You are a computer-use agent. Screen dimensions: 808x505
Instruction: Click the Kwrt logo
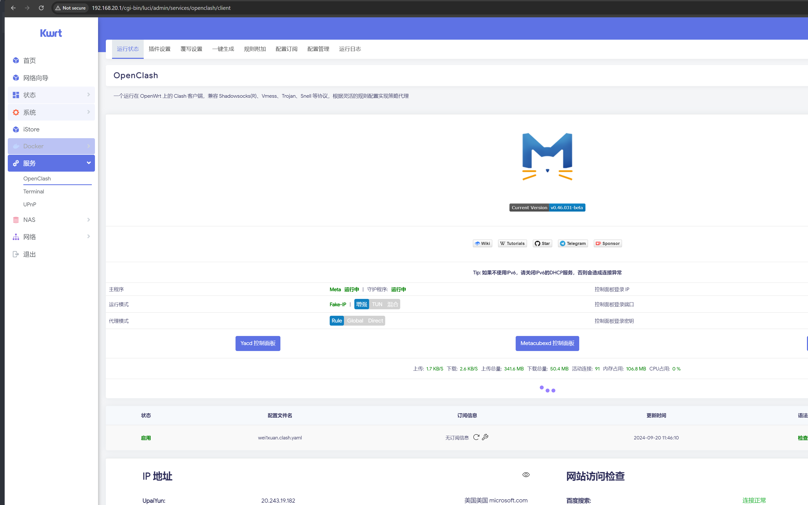tap(51, 33)
